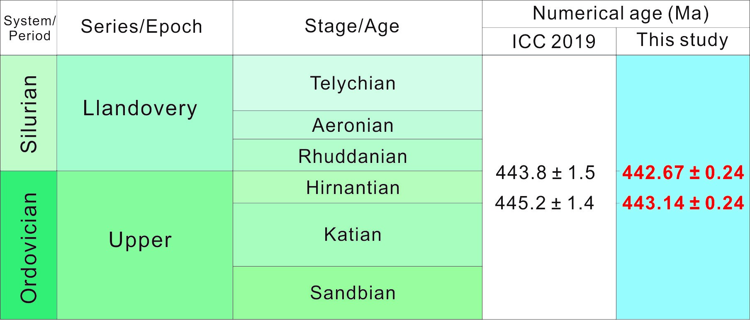Select the Aeronian stage row
This screenshot has width=750, height=320.
[353, 125]
